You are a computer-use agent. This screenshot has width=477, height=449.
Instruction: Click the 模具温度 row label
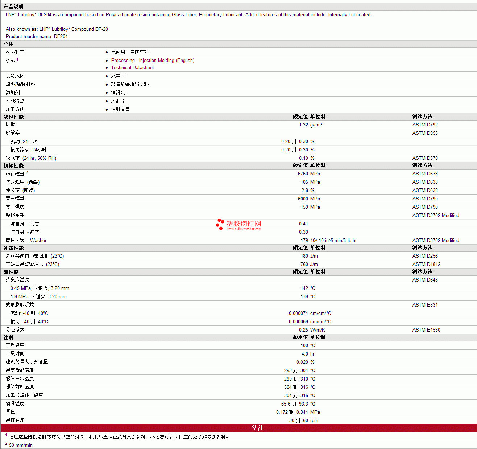click(15, 404)
